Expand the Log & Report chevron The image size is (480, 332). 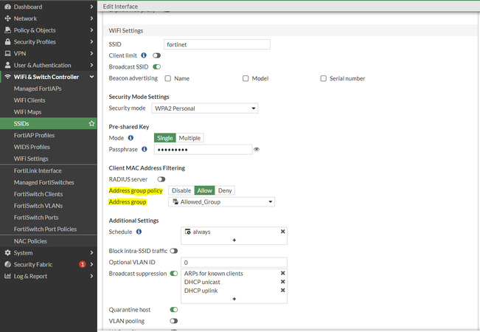(91, 276)
